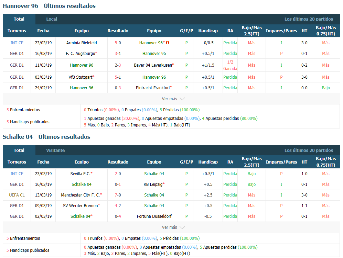Click -0/0.5 handicap in Arminia Bielefeld row
The image size is (343, 258).
(208, 43)
